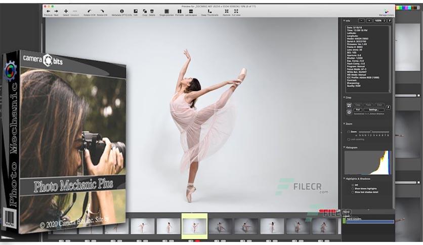Advance with the Next arrow icon
The width and height of the screenshot is (423, 245).
coord(56,11)
